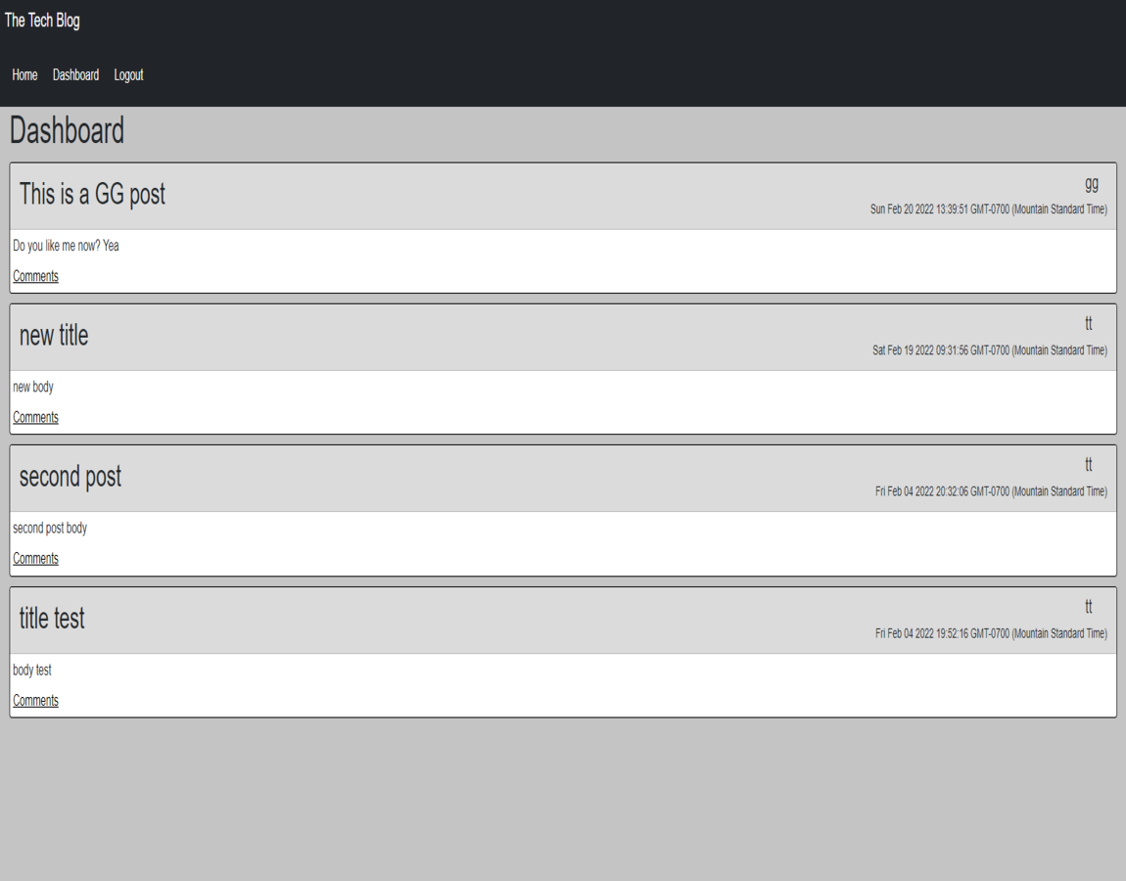Go to the Home page
Screen dimensions: 1126x881
pos(24,74)
